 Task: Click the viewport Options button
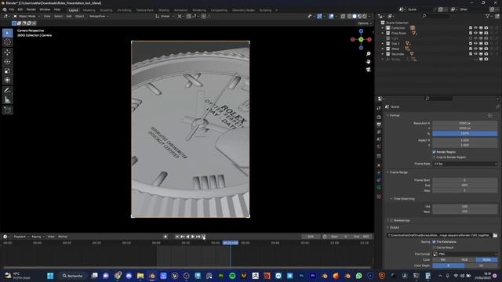click(x=365, y=23)
